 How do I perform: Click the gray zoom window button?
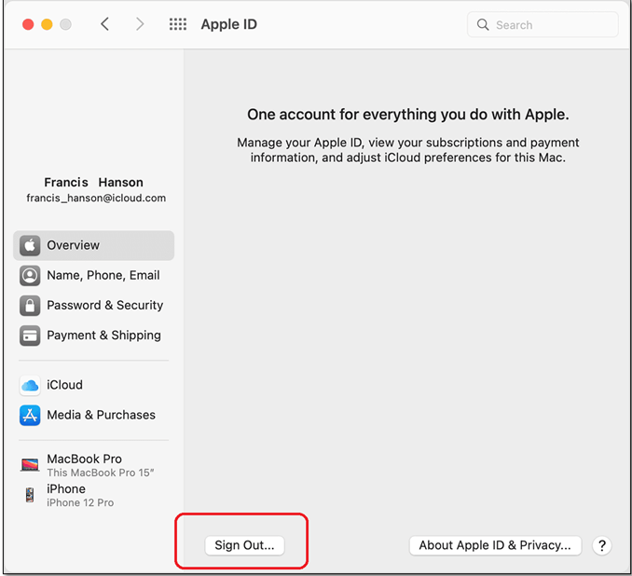[65, 24]
